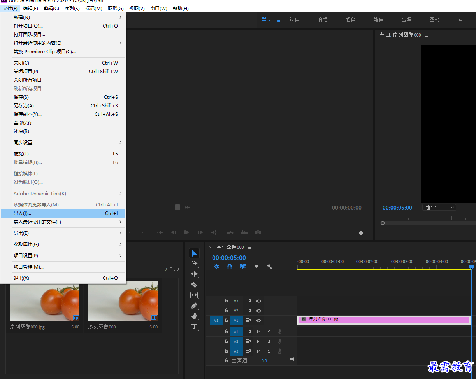The height and width of the screenshot is (379, 476).
Task: Open timeline wrench display settings
Action: point(269,266)
